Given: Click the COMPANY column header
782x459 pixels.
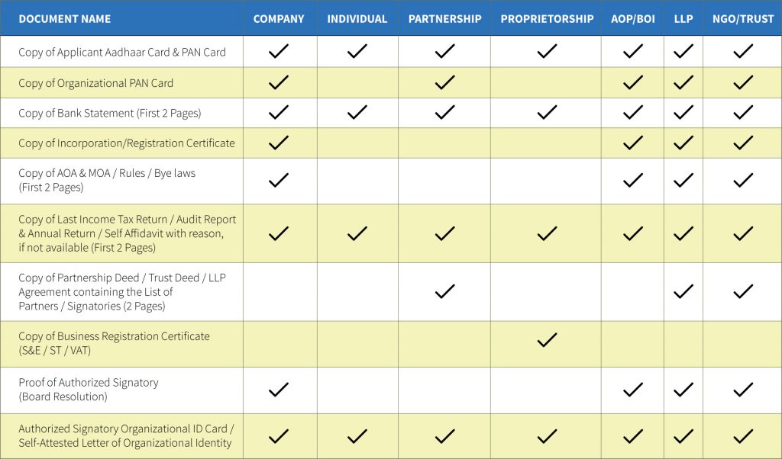Looking at the screenshot, I should pos(279,18).
